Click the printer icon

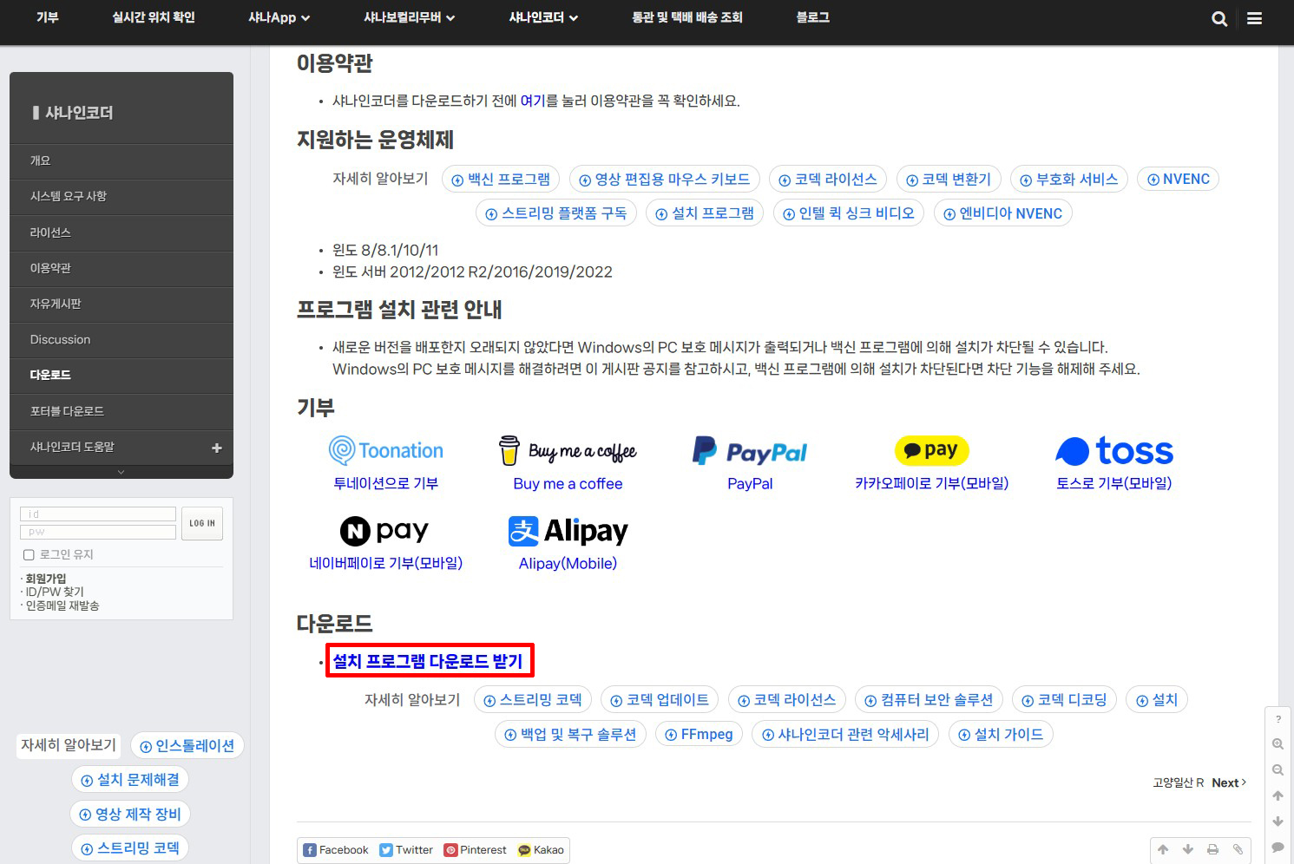click(1212, 849)
